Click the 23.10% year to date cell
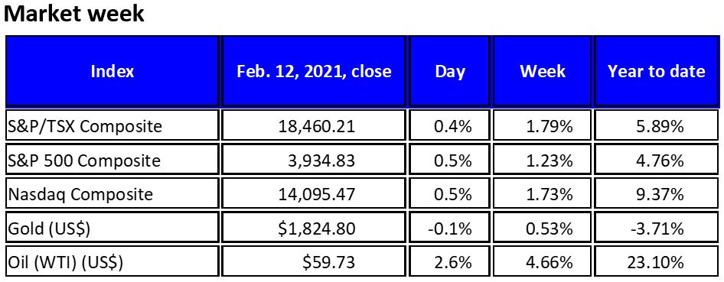This screenshot has width=724, height=282. 656,262
